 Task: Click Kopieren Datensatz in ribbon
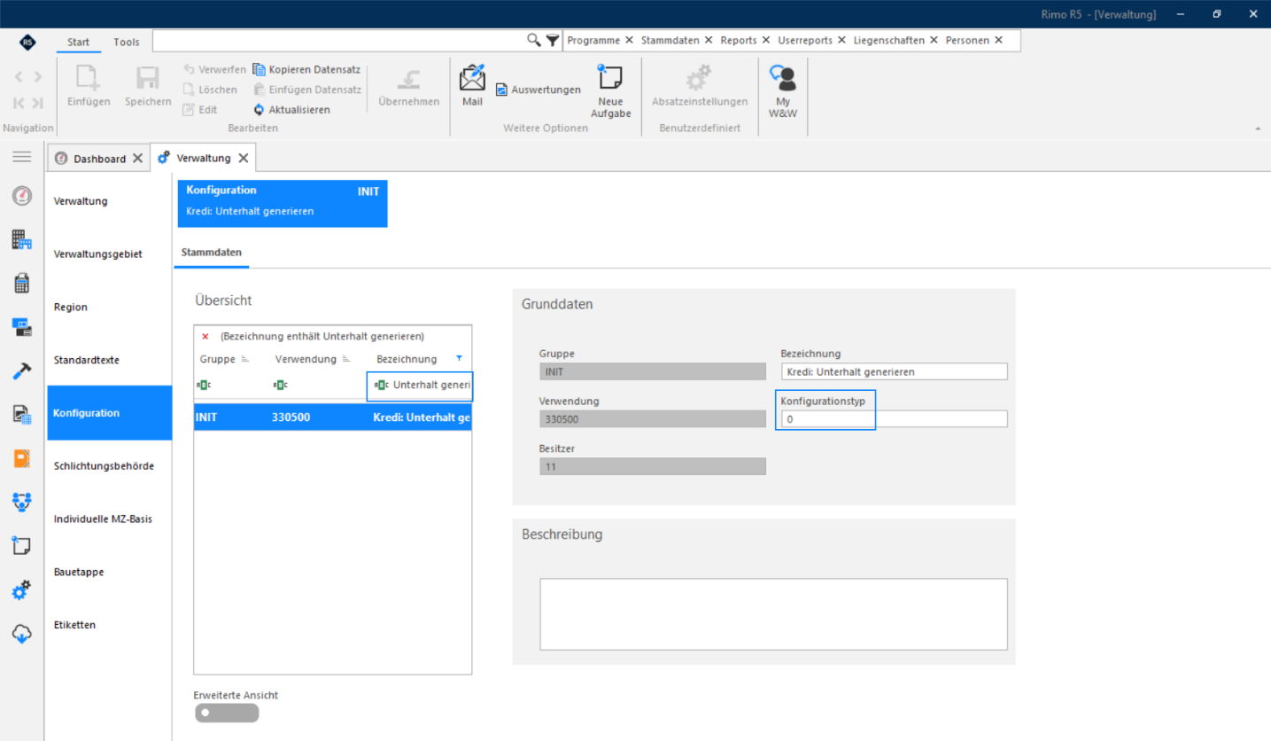306,69
